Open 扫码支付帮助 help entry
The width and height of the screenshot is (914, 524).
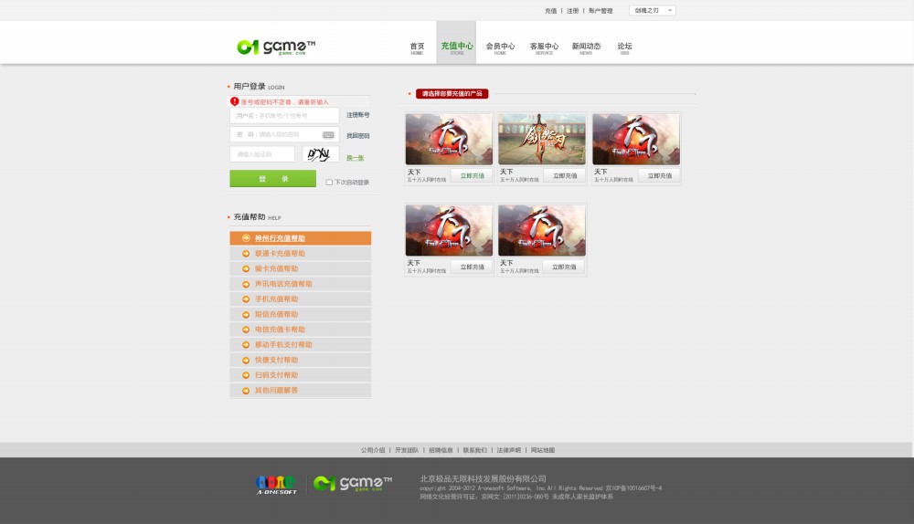click(300, 375)
